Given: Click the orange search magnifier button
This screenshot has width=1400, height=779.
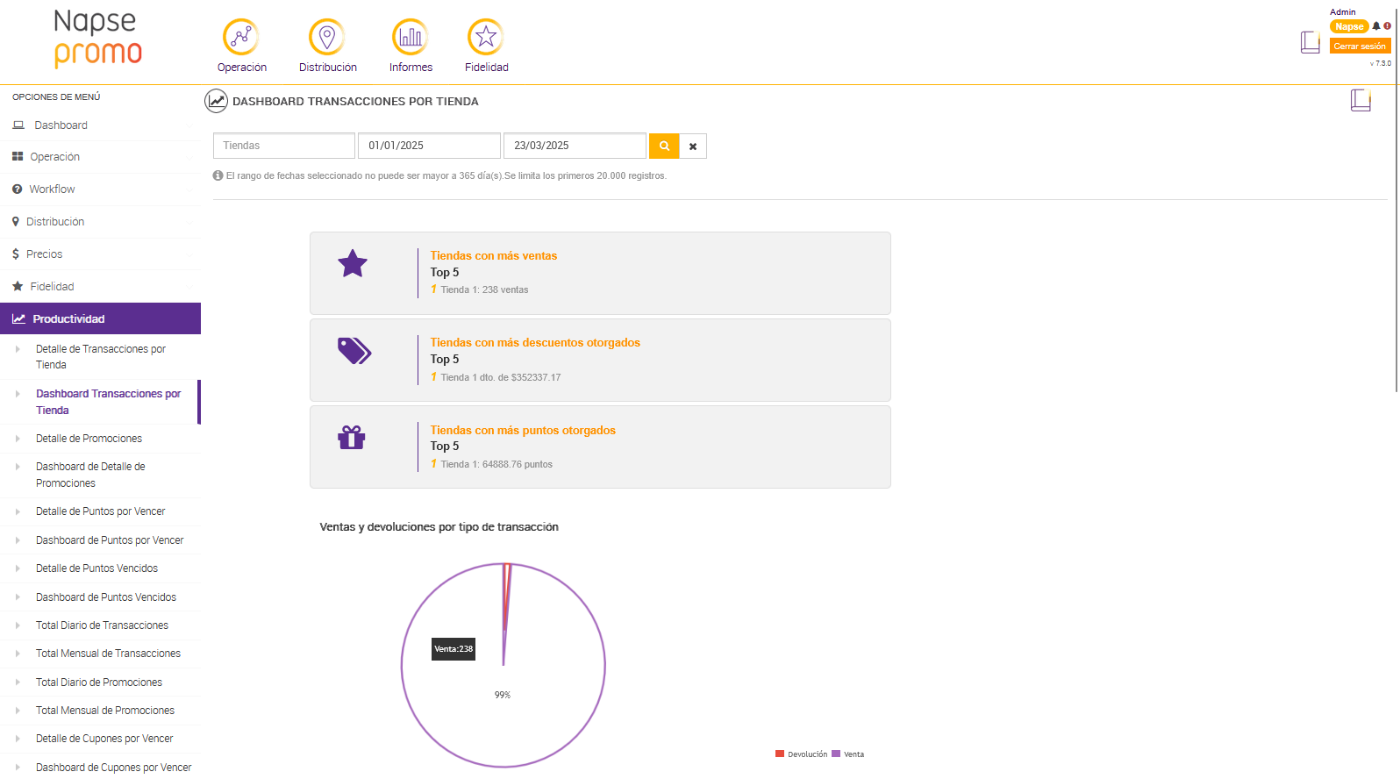Looking at the screenshot, I should (x=664, y=146).
